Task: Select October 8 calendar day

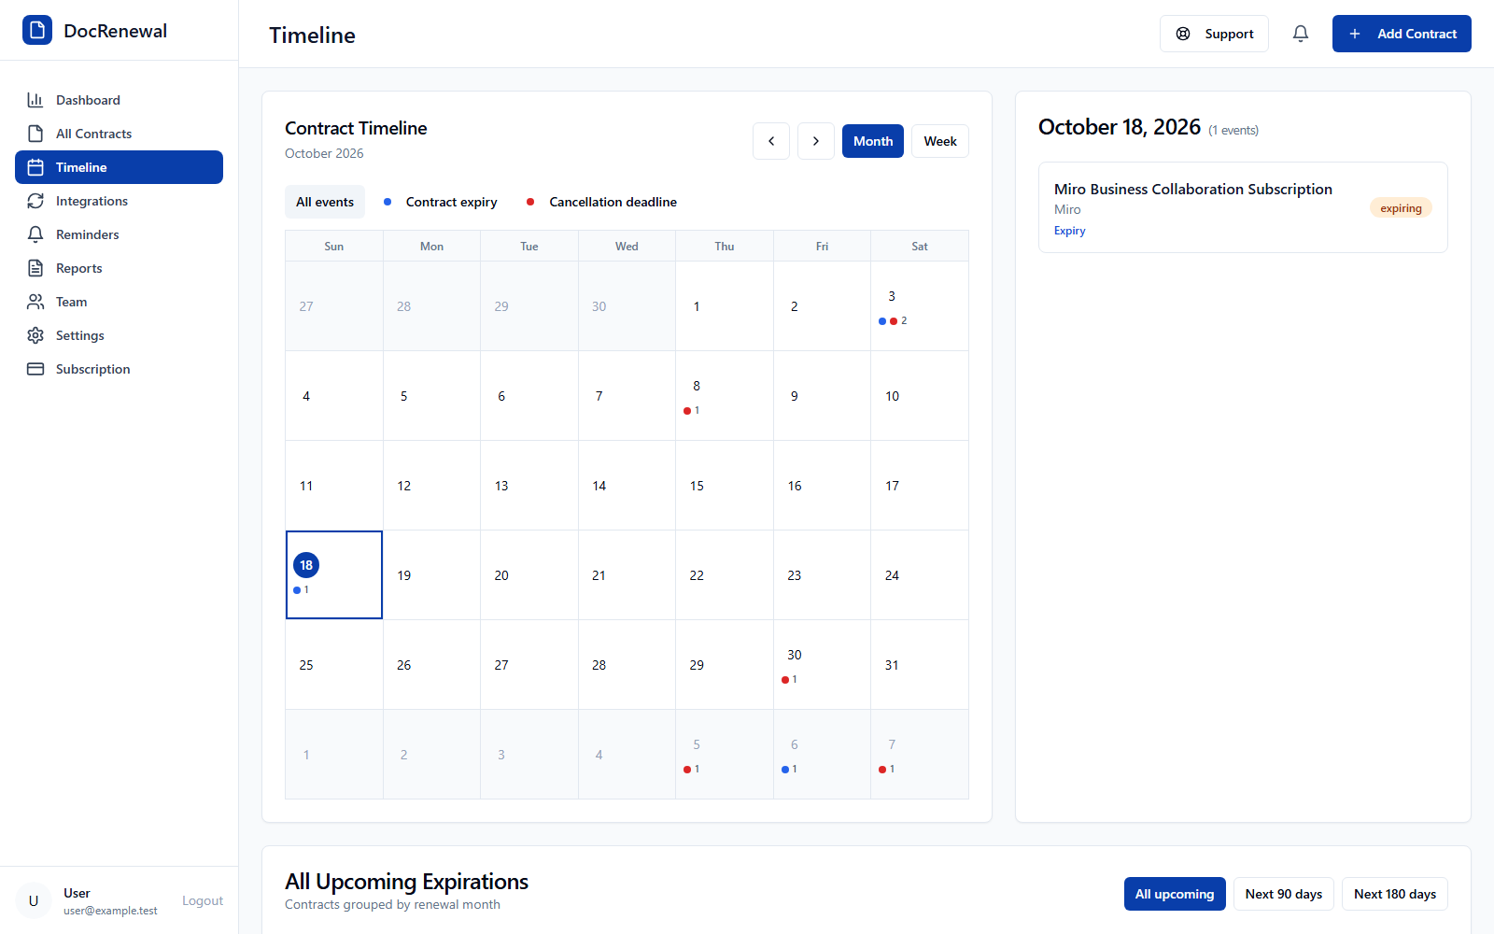Action: tap(725, 396)
